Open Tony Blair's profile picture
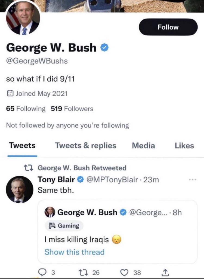 (19, 189)
